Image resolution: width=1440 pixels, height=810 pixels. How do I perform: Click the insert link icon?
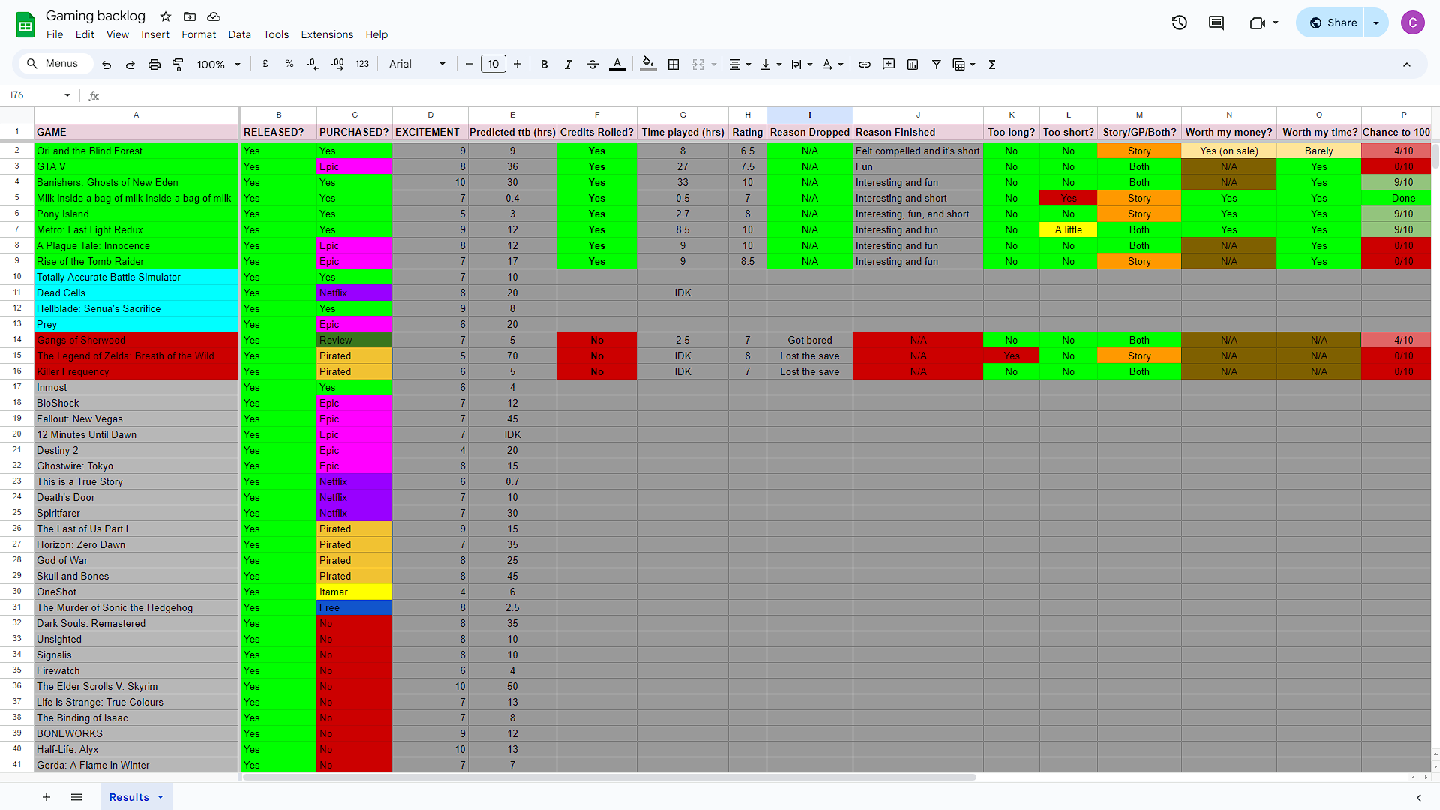point(865,64)
